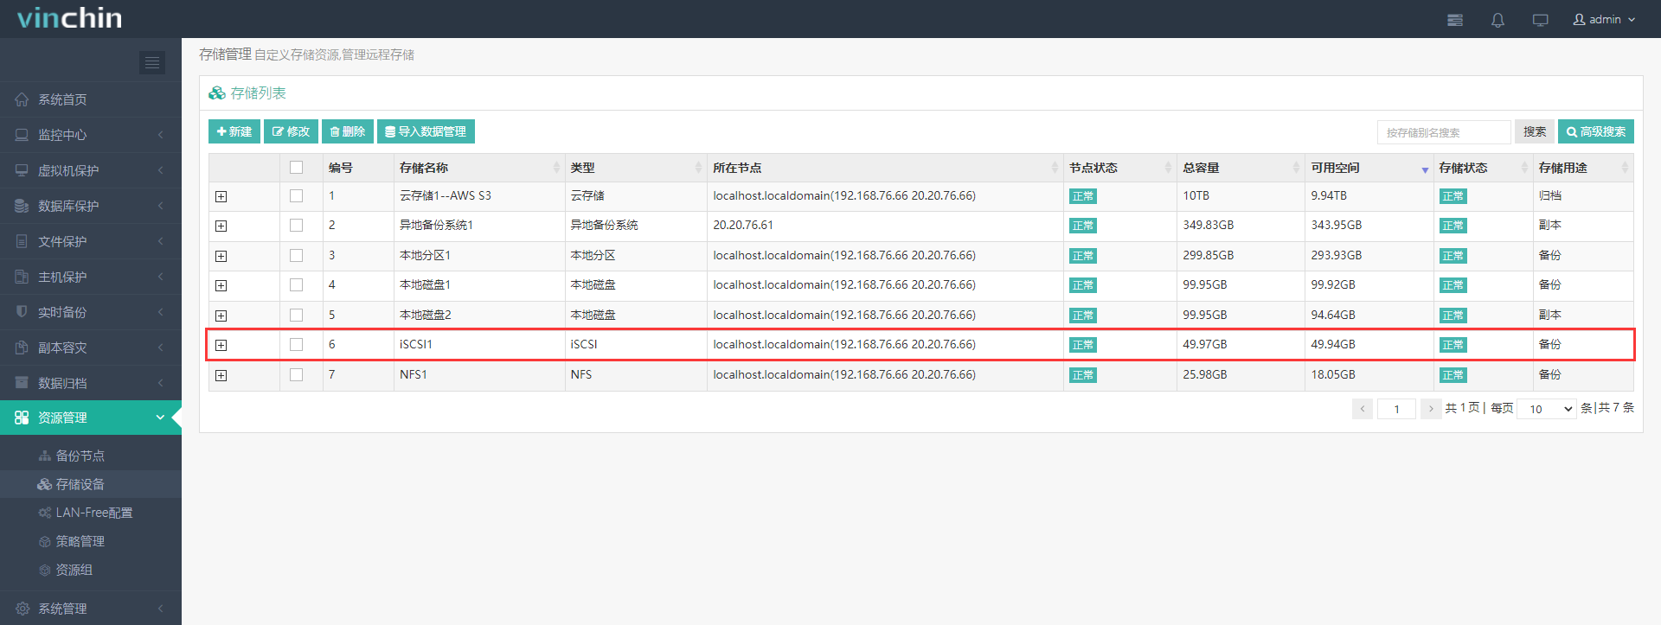This screenshot has width=1661, height=625.
Task: Click the 修改 button
Action: tap(291, 131)
